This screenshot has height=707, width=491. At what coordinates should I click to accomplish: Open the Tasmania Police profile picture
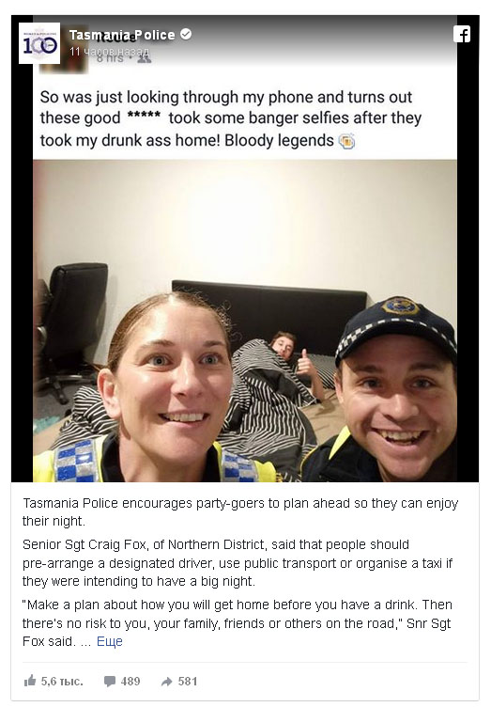click(39, 43)
